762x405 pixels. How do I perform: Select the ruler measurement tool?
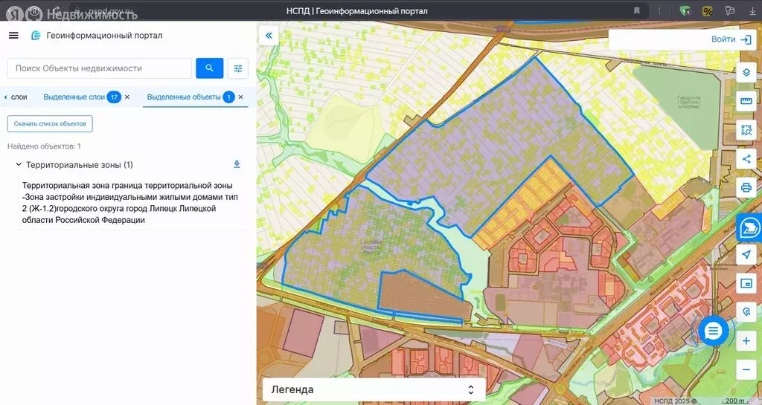pyautogui.click(x=746, y=101)
